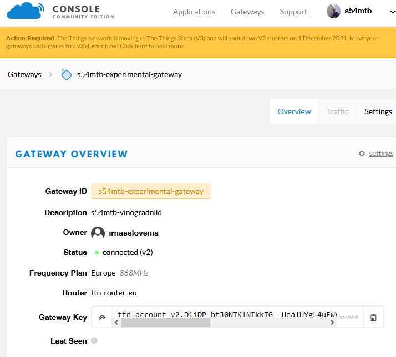Click the breadcrumb chevron separator
Viewport: 396px width, 357px height.
[50, 74]
